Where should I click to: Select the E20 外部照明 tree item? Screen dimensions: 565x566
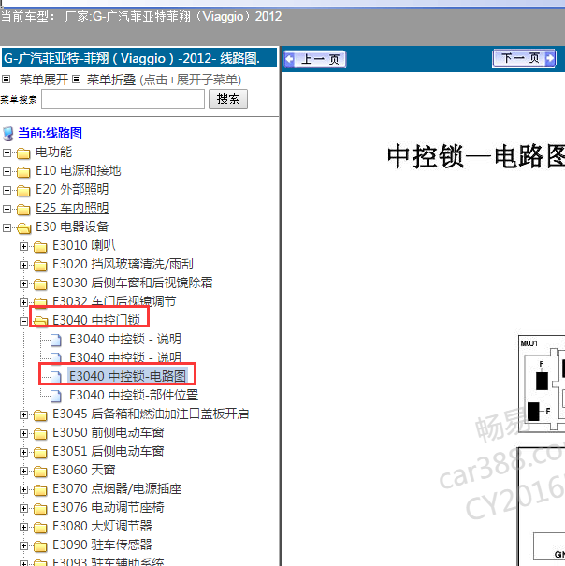click(x=72, y=189)
